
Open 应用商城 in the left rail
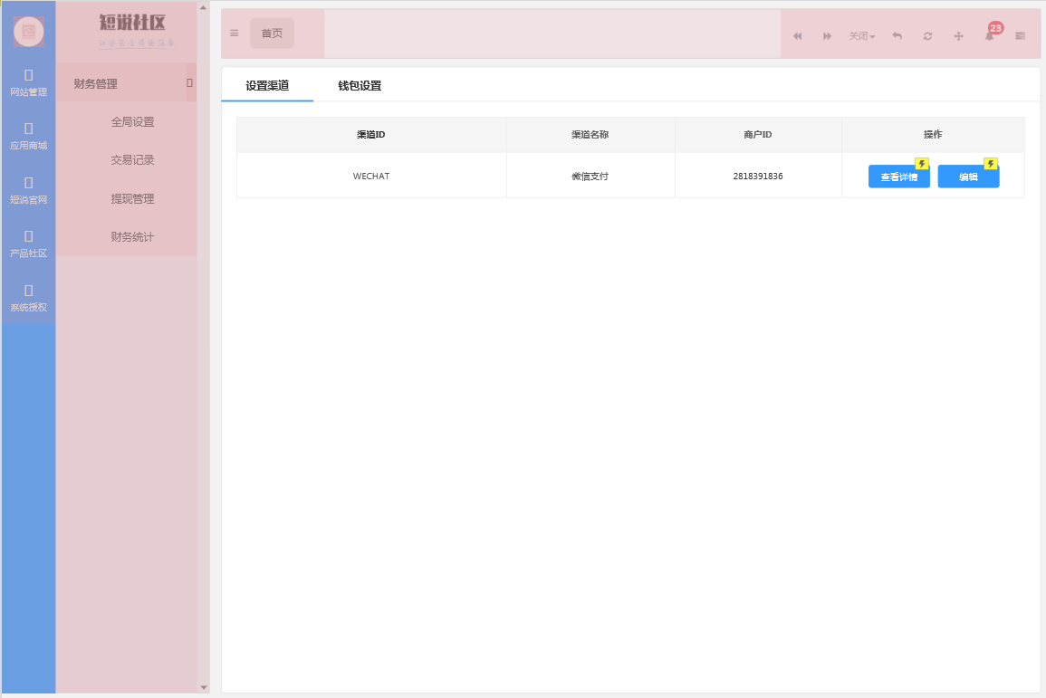tap(29, 137)
